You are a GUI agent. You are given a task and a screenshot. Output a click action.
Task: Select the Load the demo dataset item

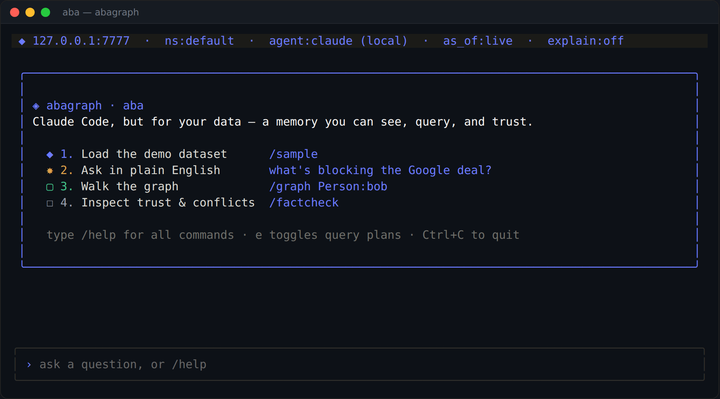[x=154, y=154]
